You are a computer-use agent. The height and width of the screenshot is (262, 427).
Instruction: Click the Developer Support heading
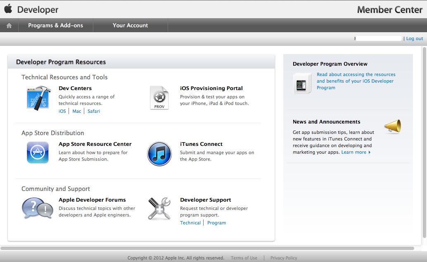pos(206,200)
